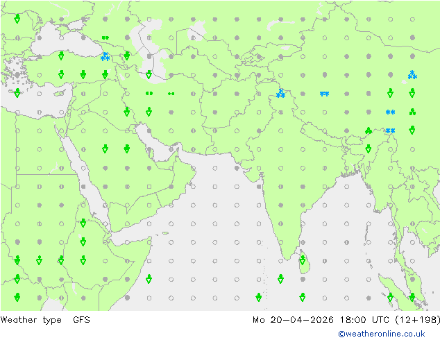Click the snow symbol in the top-right corner
The image size is (440, 340).
[412, 74]
